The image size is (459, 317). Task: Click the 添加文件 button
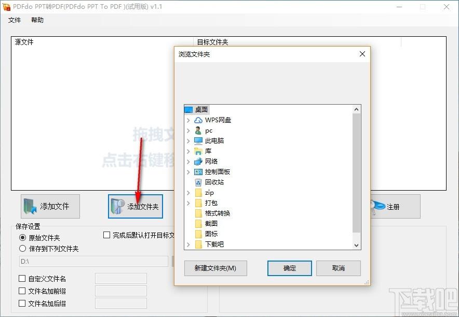[50, 206]
